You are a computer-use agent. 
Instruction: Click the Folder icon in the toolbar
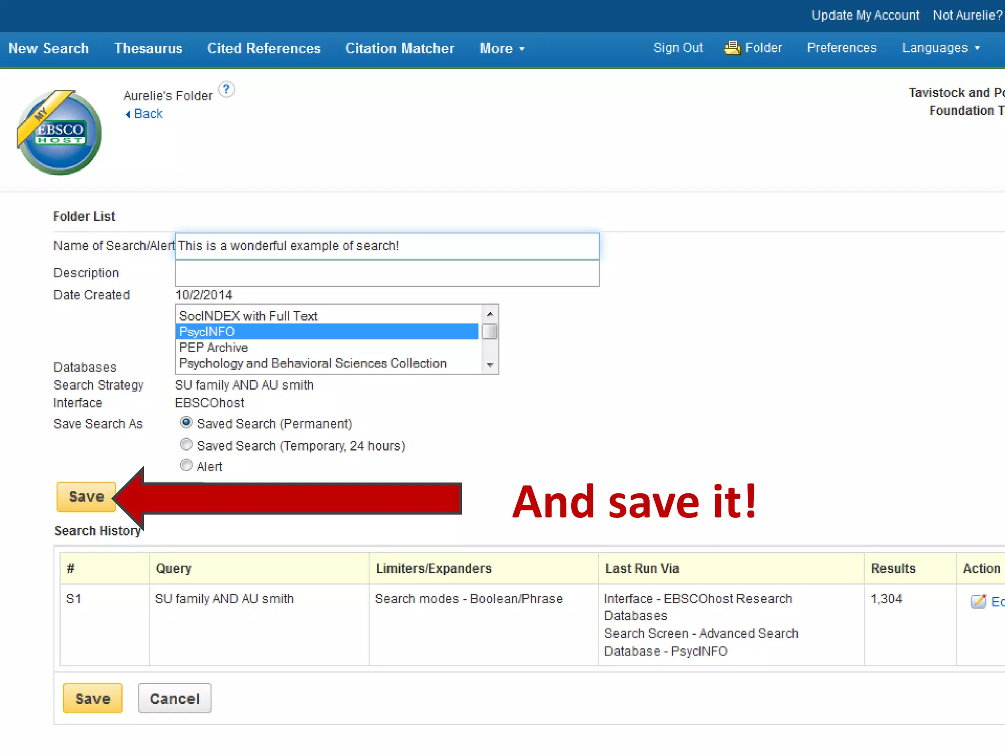point(733,48)
